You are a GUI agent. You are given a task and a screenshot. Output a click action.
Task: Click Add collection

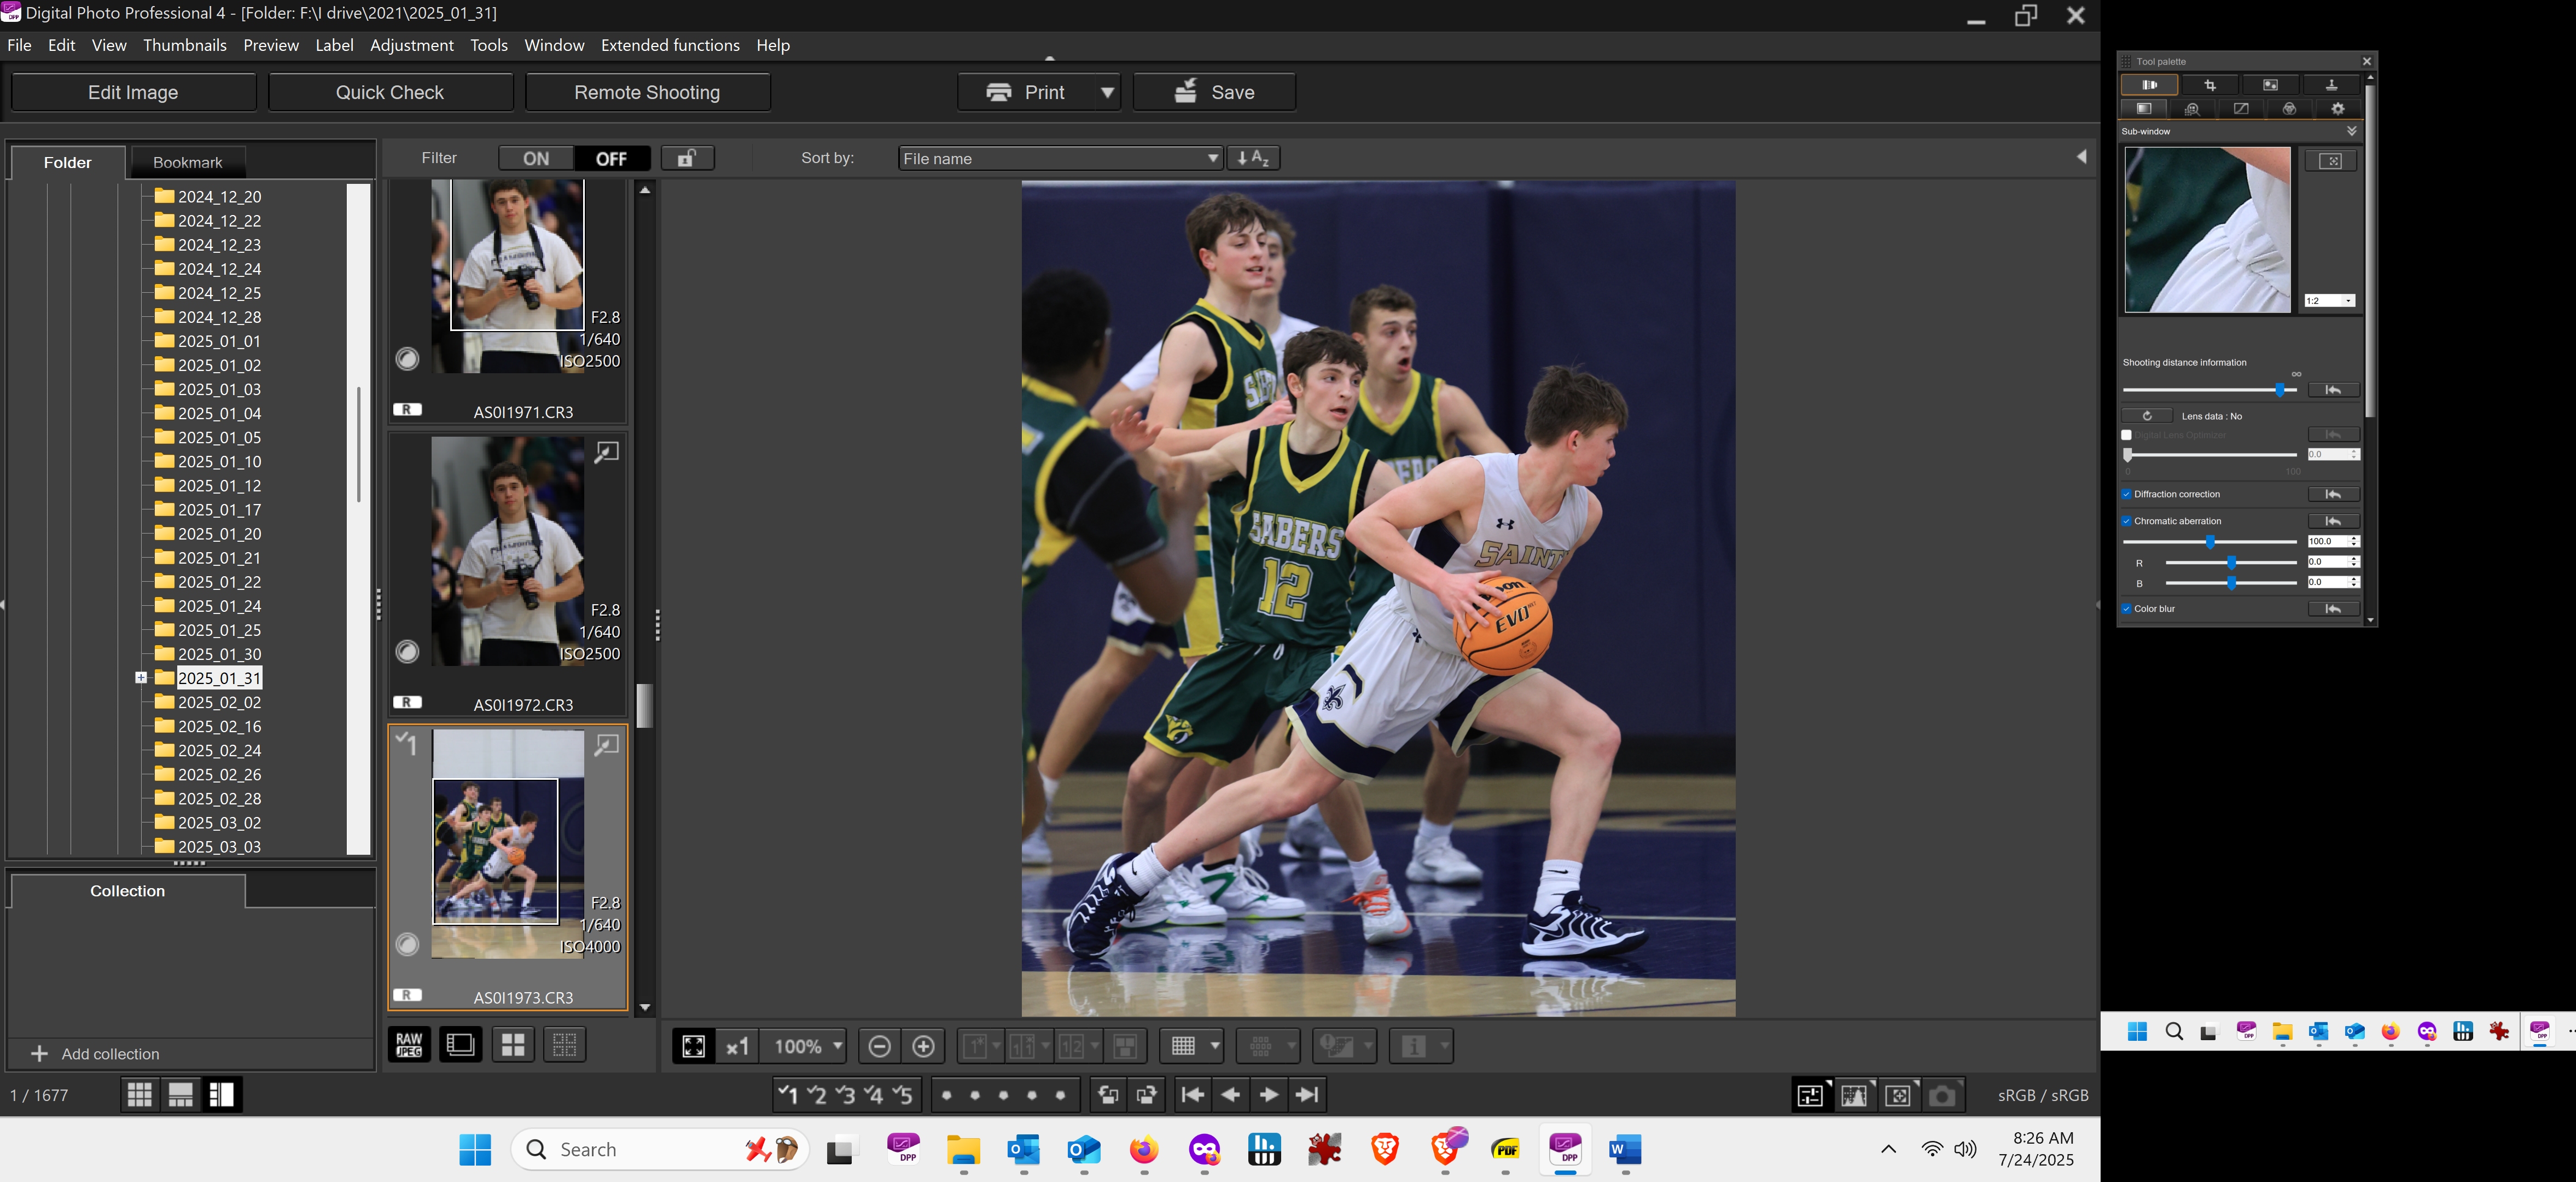[111, 1053]
